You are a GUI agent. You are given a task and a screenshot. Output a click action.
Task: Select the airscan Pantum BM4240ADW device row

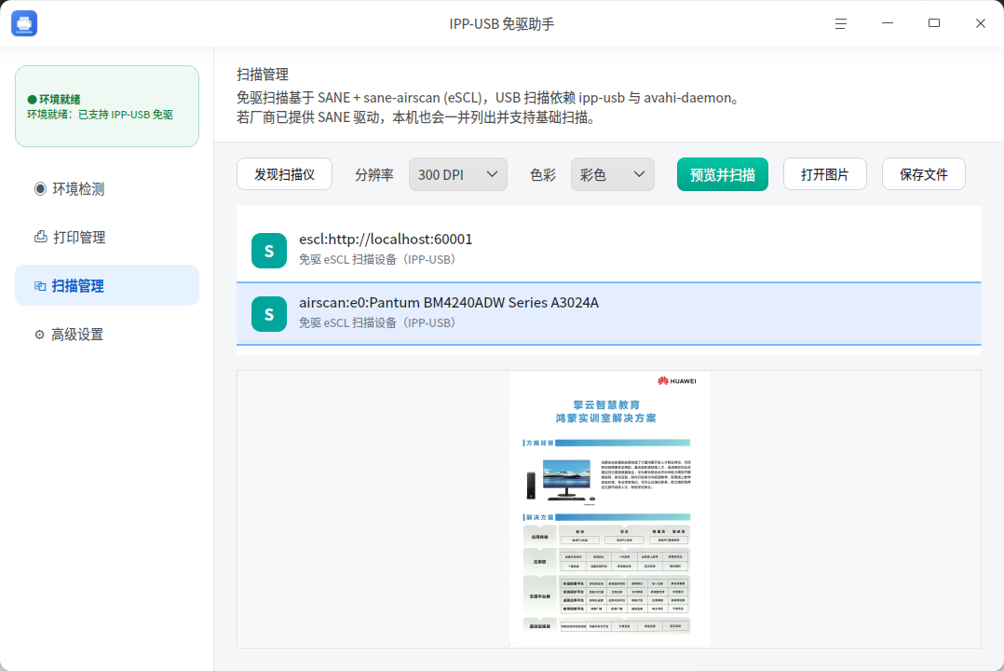[x=609, y=314]
